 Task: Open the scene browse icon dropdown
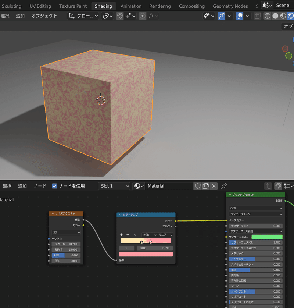click(x=267, y=5)
